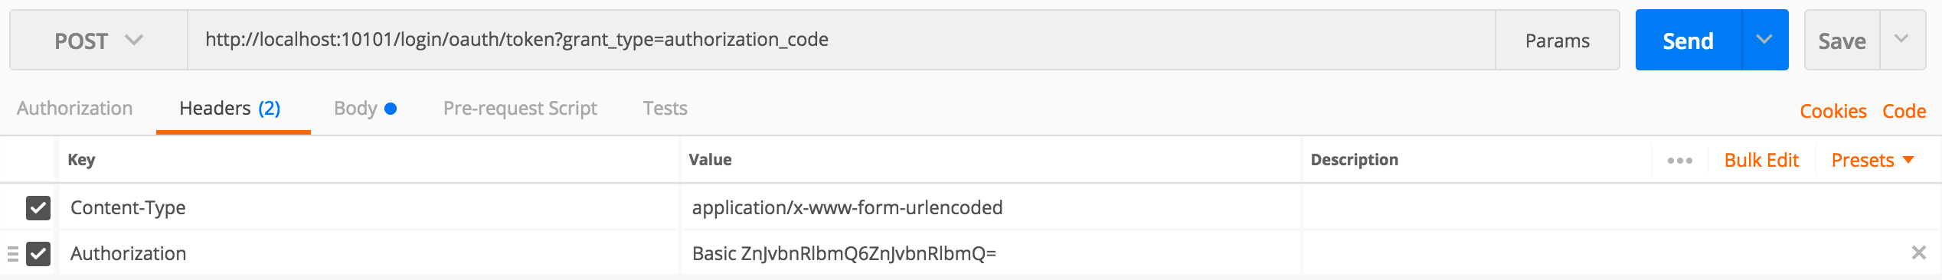Screen dimensions: 1942x280
Task: Grab the Authorization row drag handle
Action: click(12, 254)
